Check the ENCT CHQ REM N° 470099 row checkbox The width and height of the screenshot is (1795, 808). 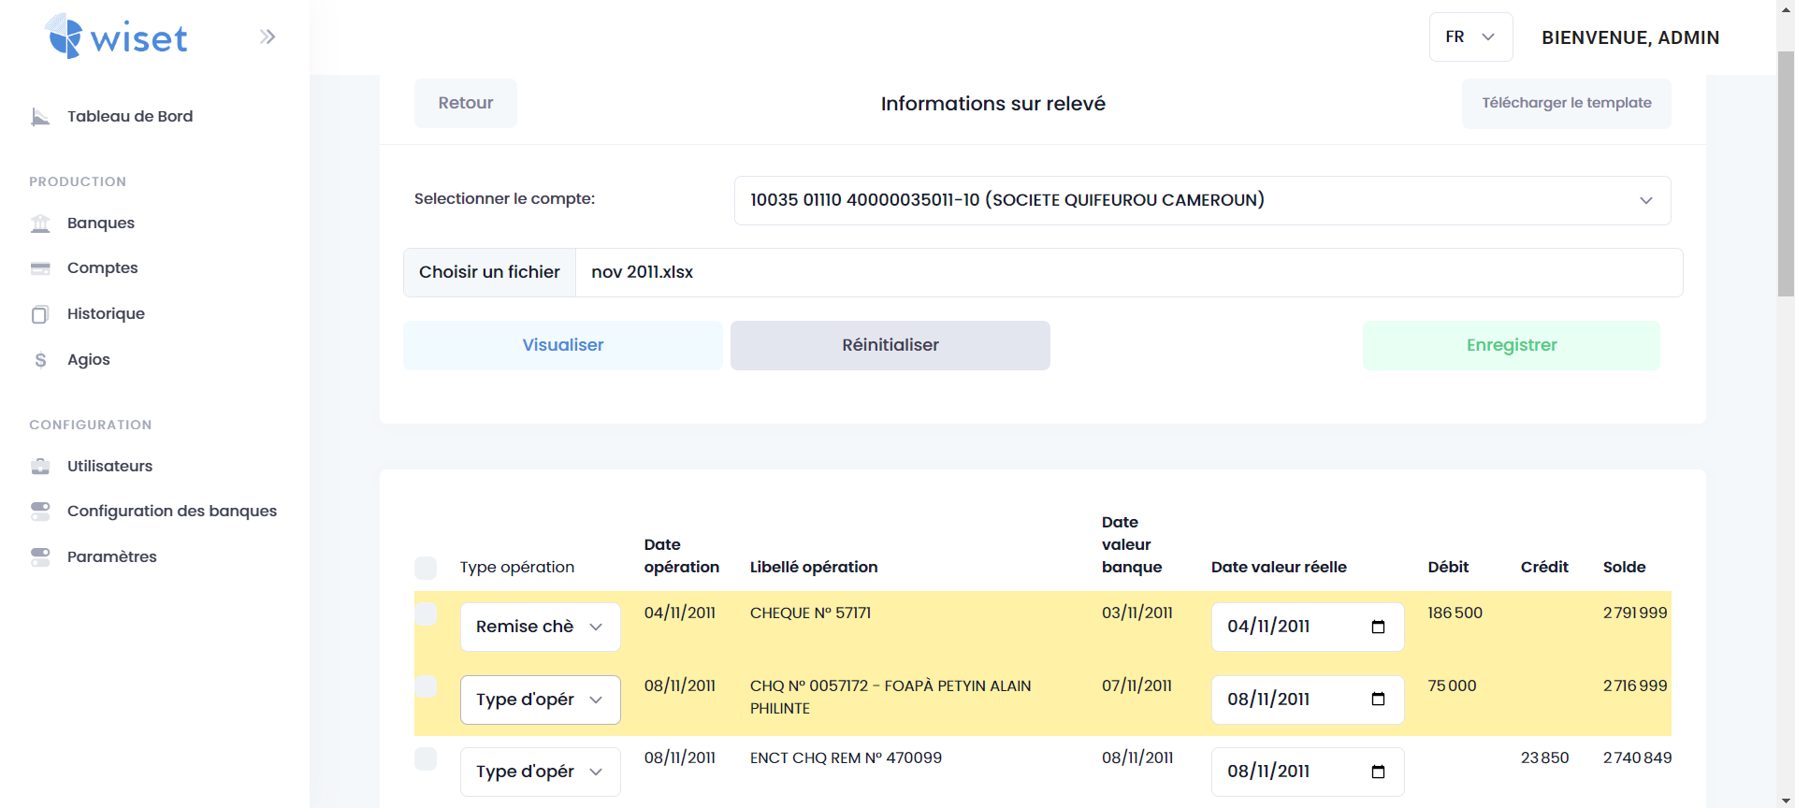coord(426,758)
